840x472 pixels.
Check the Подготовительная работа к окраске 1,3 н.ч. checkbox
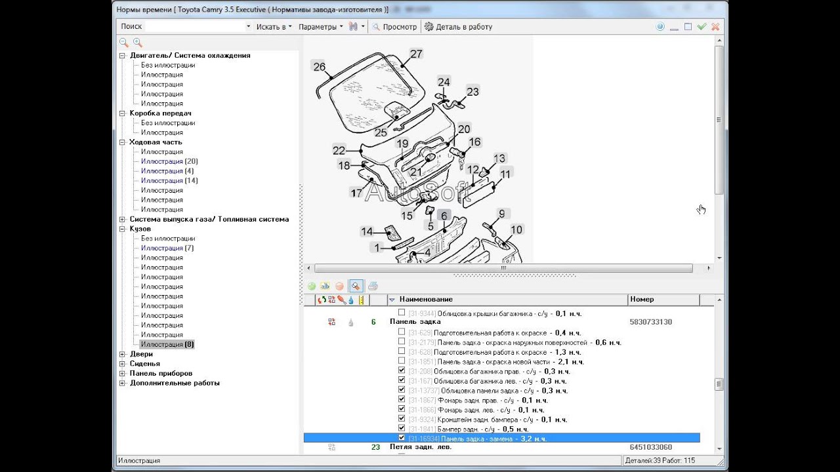(x=402, y=351)
